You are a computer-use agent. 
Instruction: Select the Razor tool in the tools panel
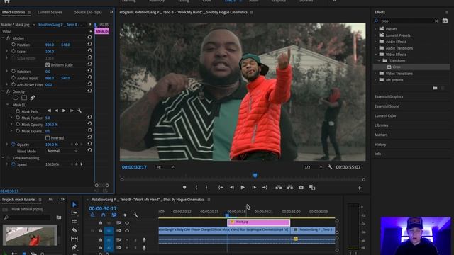tap(74, 230)
